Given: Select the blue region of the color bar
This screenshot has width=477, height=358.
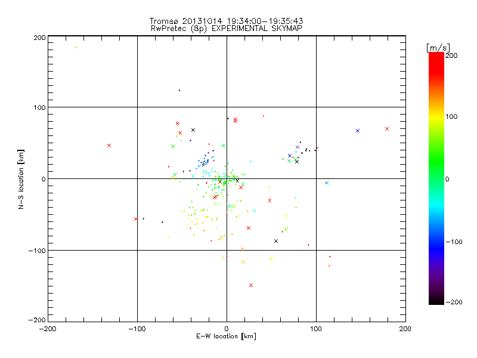Looking at the screenshot, I should pyautogui.click(x=436, y=242).
